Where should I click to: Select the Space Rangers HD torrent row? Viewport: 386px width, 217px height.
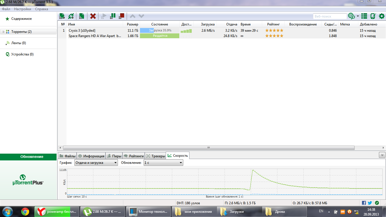point(222,36)
